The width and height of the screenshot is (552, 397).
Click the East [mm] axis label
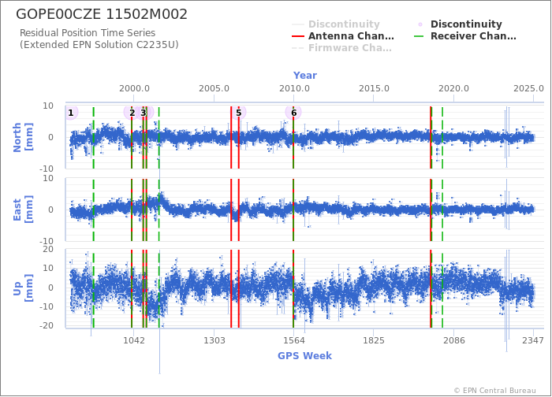23,210
